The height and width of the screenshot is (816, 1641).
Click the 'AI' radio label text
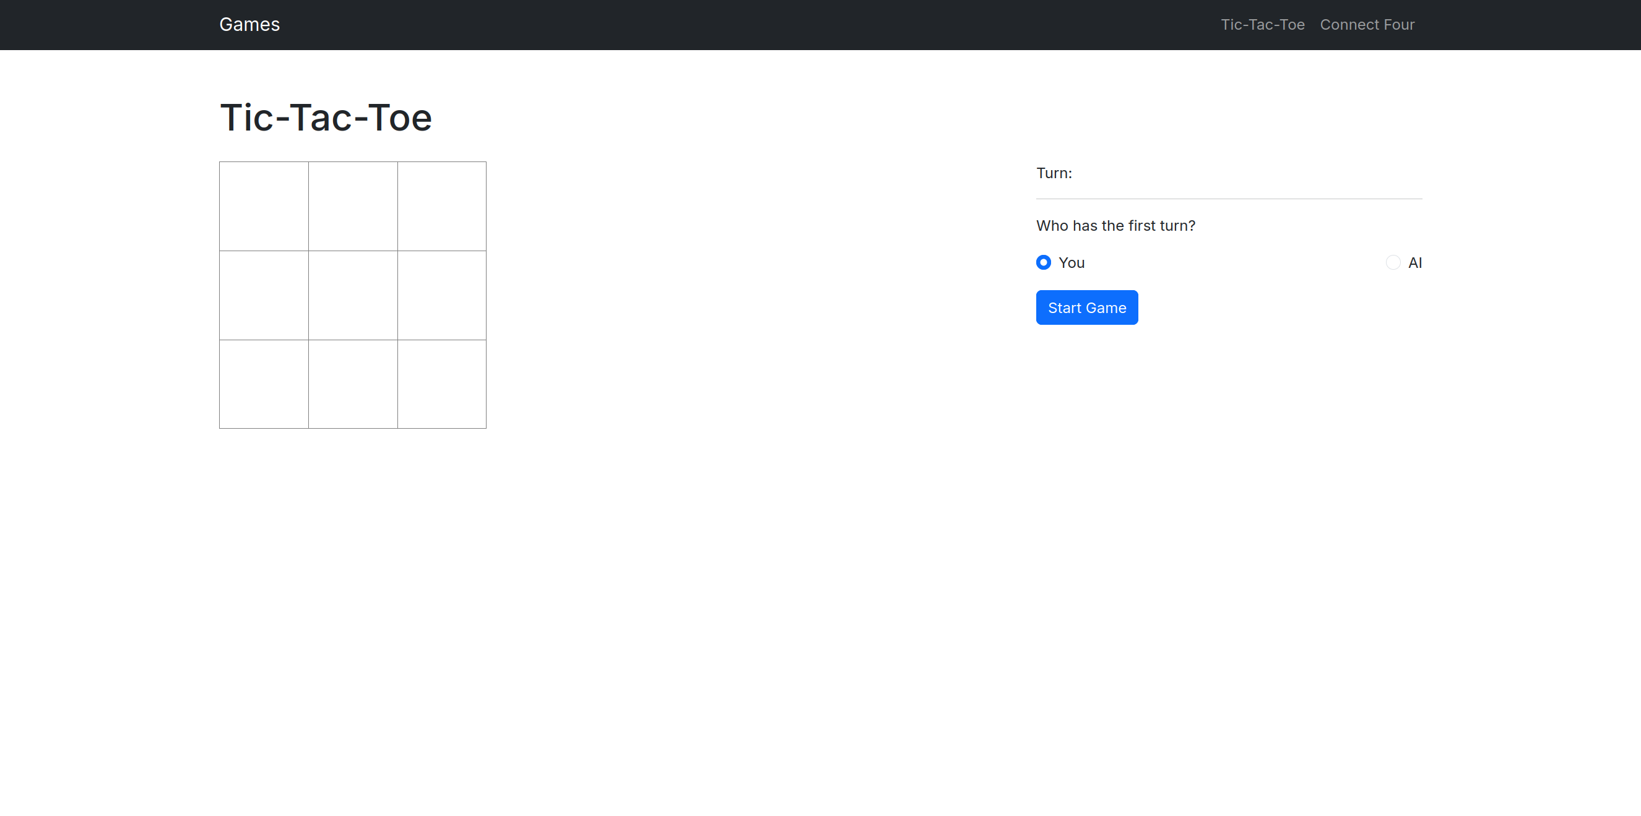(1415, 263)
